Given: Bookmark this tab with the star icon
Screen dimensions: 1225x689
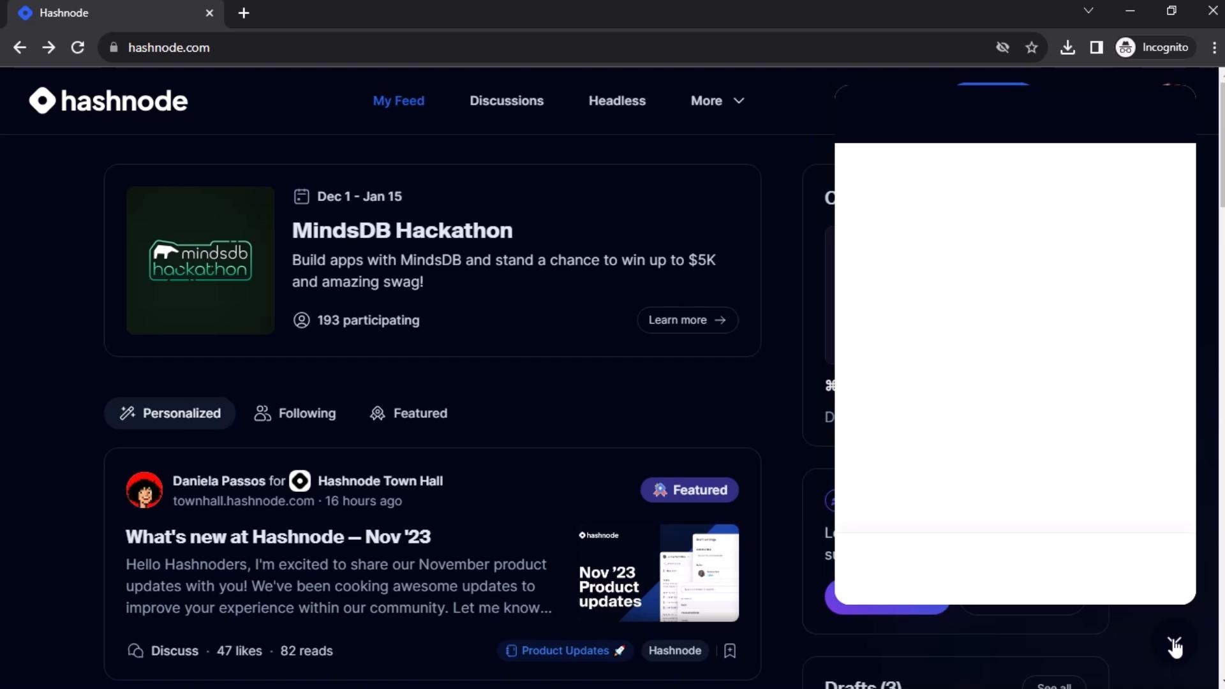Looking at the screenshot, I should (1032, 47).
